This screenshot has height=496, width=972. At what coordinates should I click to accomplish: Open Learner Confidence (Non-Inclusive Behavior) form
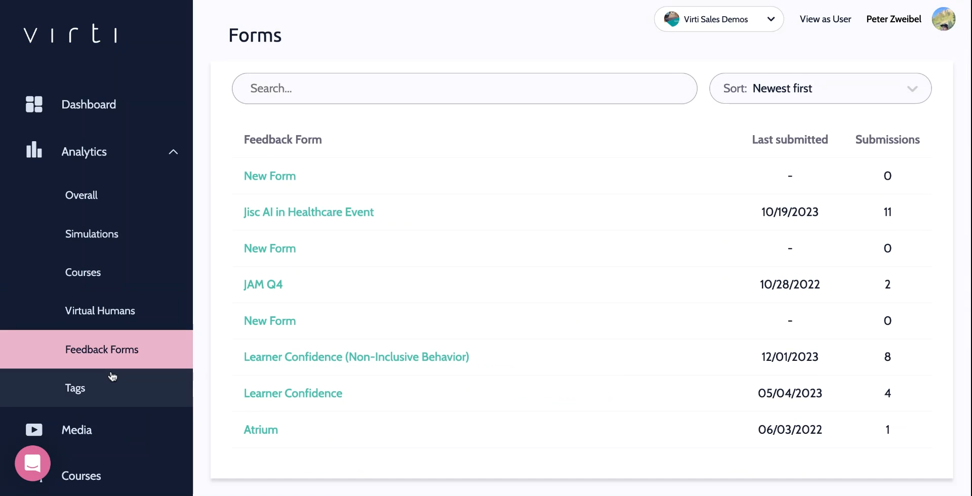coord(356,357)
